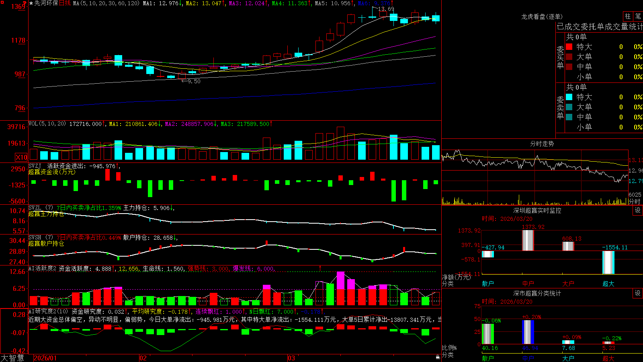Click the 深市超赢分类统计 panel title

tap(537, 293)
